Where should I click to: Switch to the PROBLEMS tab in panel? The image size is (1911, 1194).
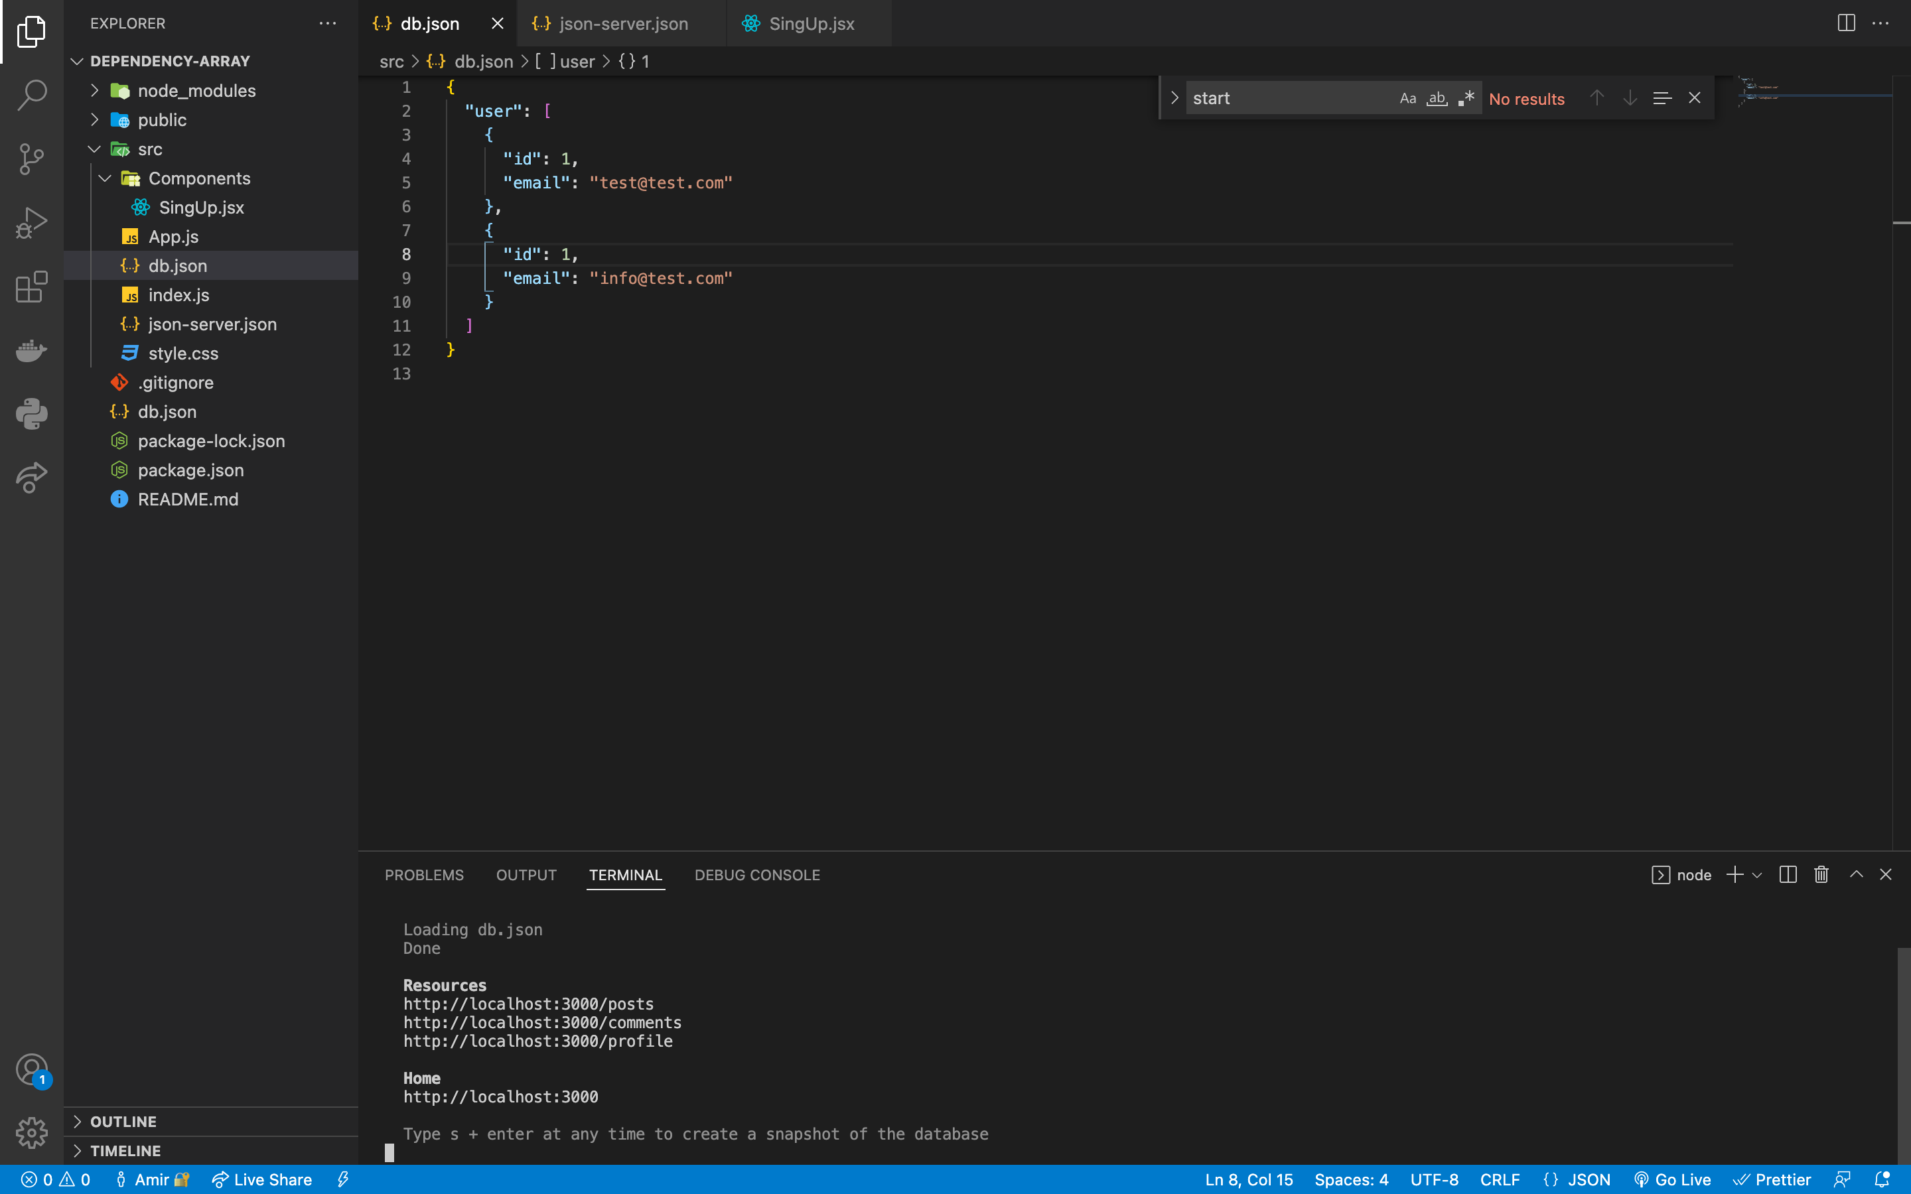[425, 874]
